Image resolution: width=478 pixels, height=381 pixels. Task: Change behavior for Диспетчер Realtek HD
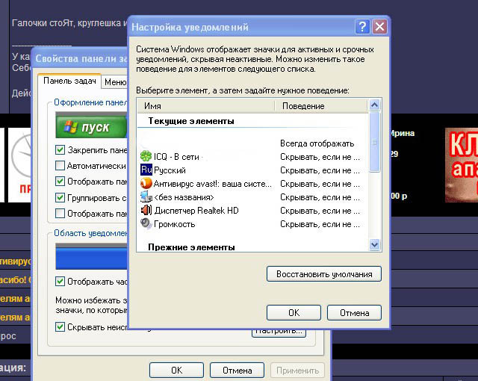pos(322,210)
